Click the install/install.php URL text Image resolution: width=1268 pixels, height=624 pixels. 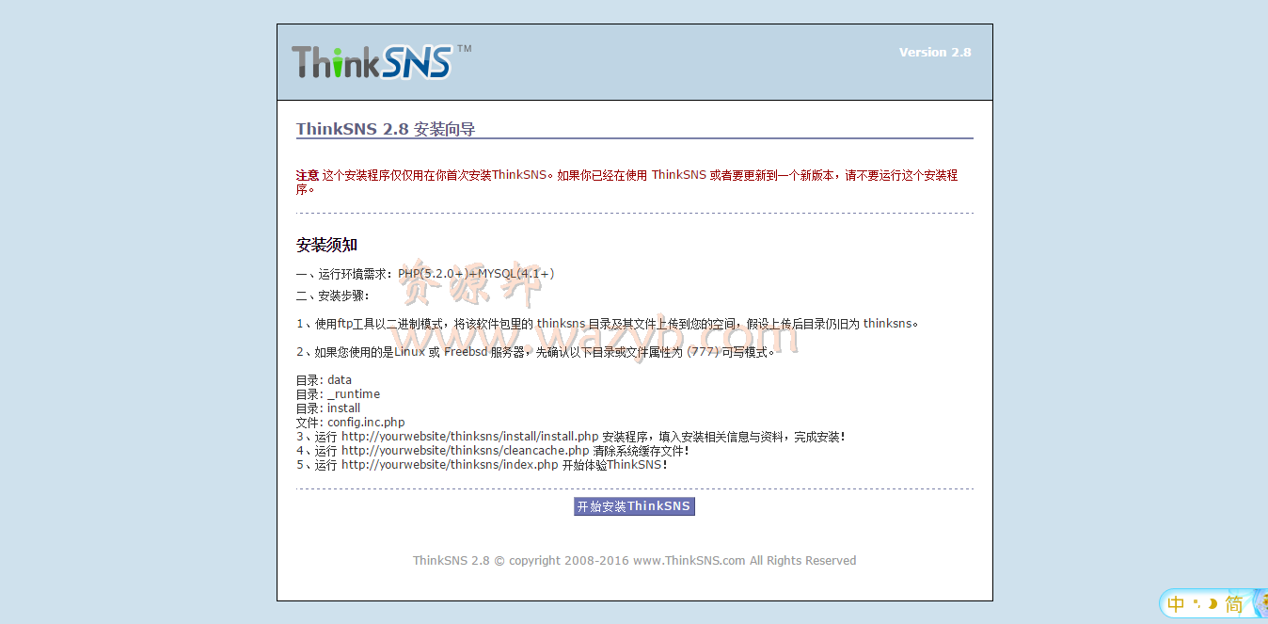point(470,437)
